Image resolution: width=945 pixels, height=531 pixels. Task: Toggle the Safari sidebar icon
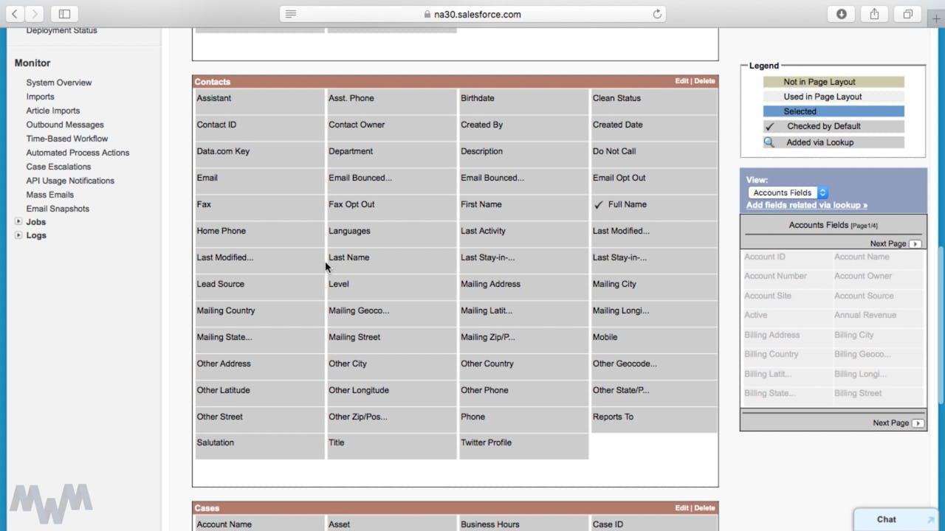(64, 14)
